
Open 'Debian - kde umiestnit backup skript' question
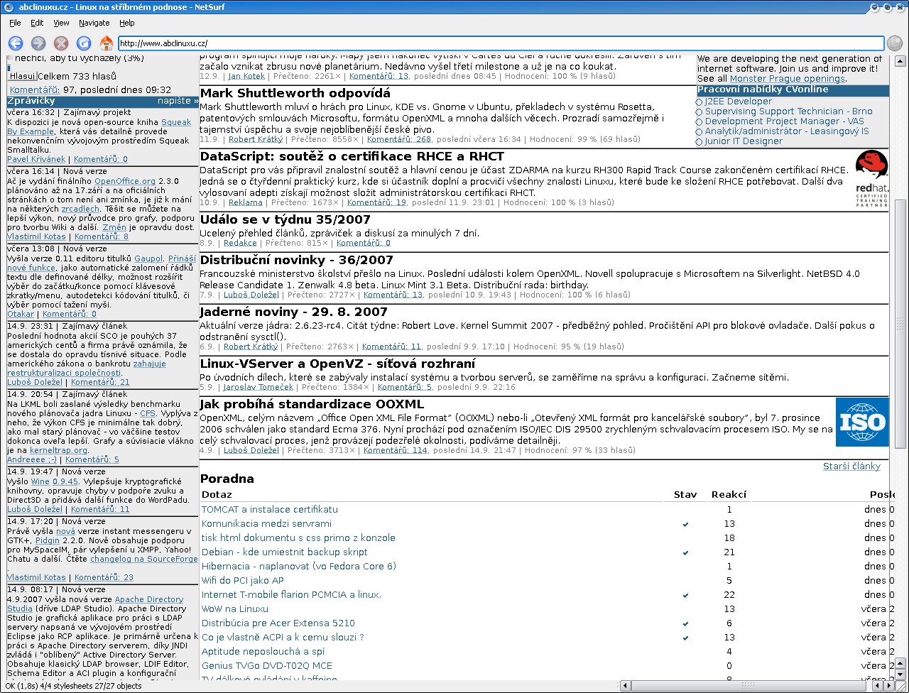click(x=285, y=552)
